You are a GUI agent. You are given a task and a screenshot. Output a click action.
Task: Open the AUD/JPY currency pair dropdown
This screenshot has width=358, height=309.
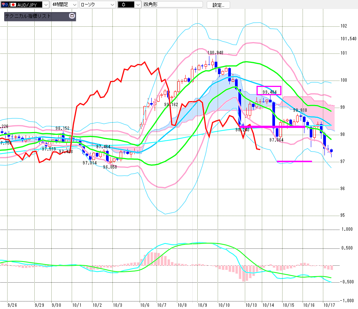pyautogui.click(x=46, y=5)
